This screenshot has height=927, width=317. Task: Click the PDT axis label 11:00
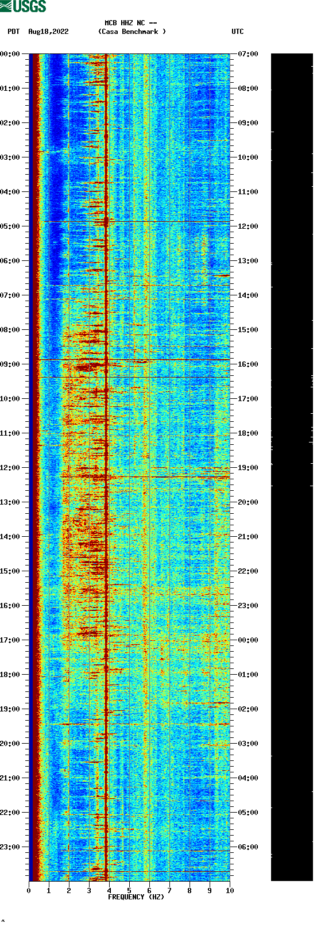click(10, 433)
